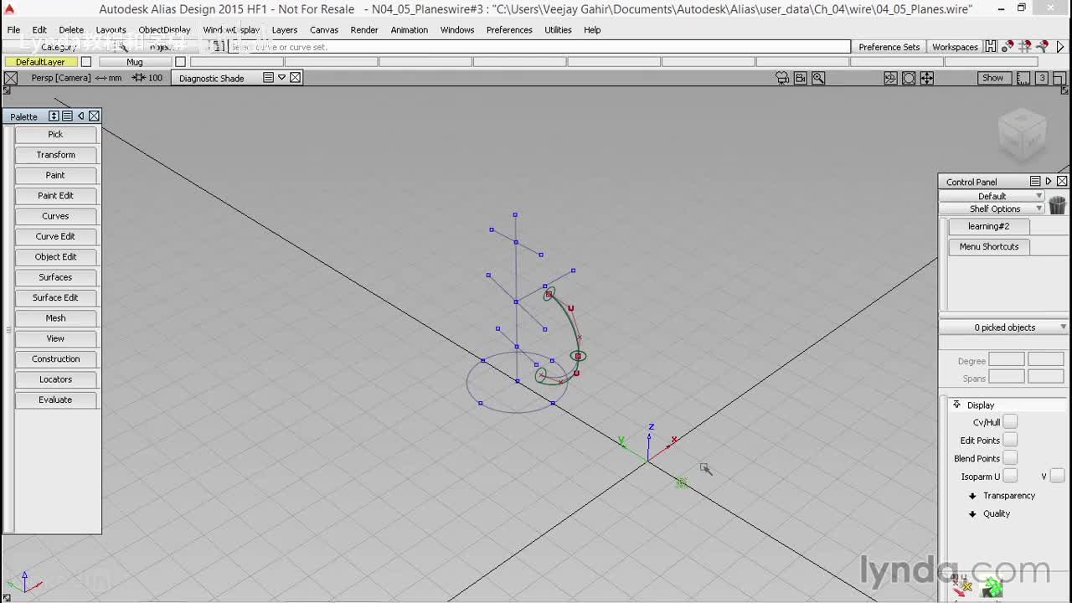This screenshot has height=603, width=1072.
Task: Click the view rotate icon beside Look At
Action: pos(890,78)
